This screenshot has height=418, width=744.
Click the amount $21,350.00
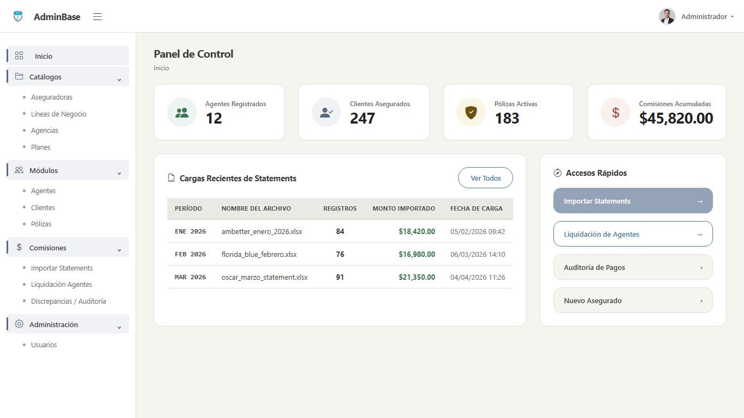click(417, 277)
